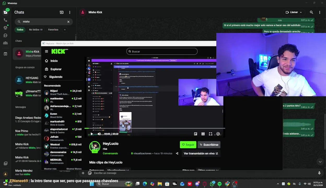326x188 pixels.
Task: Open RDjavi recommended channel
Action: 63,92
